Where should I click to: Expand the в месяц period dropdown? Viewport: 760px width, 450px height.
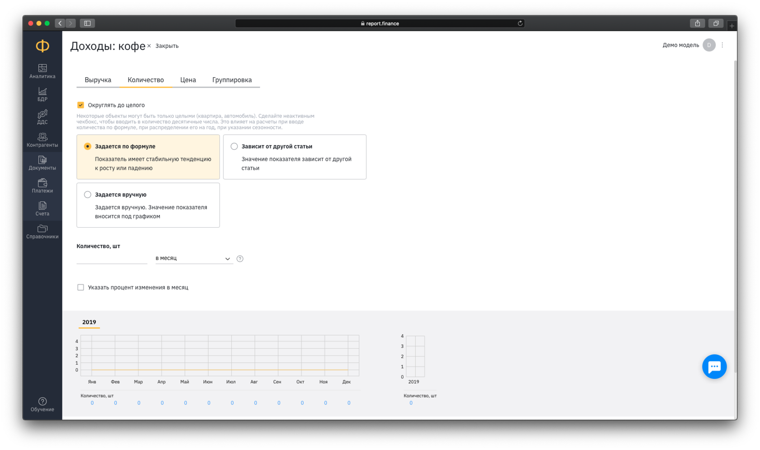(194, 258)
